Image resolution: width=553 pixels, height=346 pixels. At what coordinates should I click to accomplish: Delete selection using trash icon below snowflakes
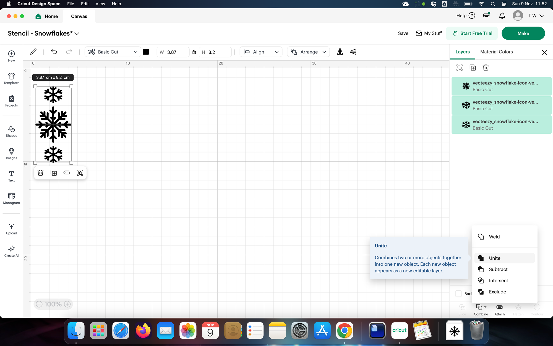(40, 173)
